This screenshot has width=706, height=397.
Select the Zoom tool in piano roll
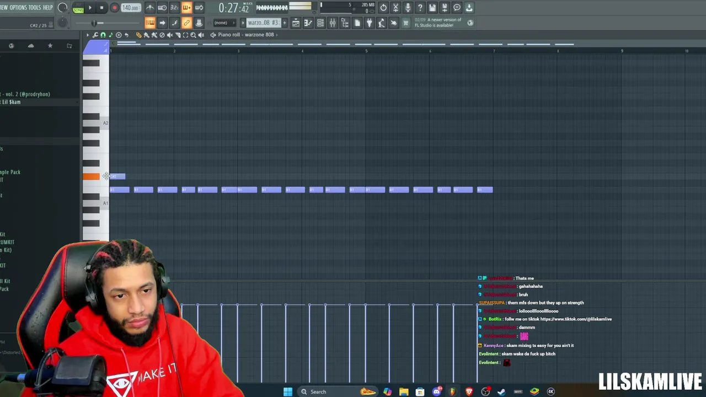[193, 35]
